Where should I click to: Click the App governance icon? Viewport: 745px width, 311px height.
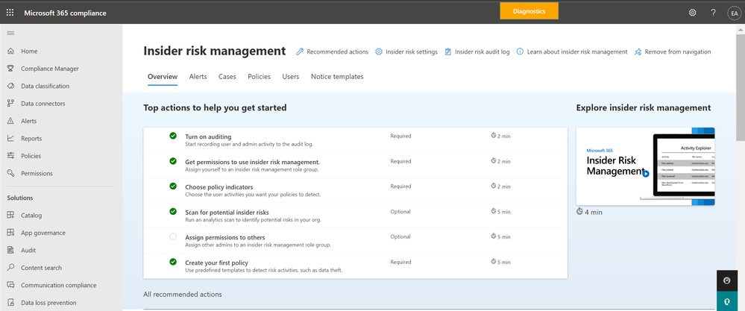point(10,233)
